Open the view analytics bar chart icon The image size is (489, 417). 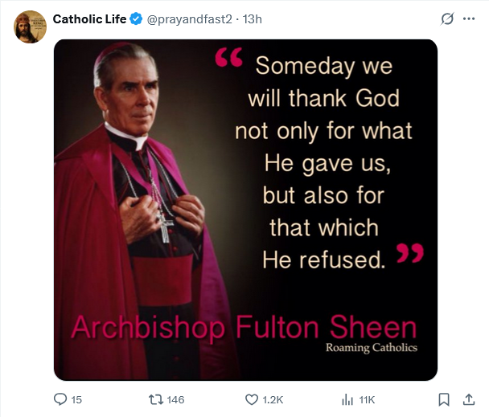(348, 399)
